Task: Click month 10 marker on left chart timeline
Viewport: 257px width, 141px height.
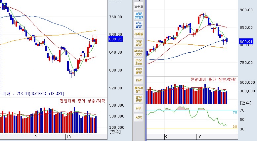Action: [x=68, y=136]
